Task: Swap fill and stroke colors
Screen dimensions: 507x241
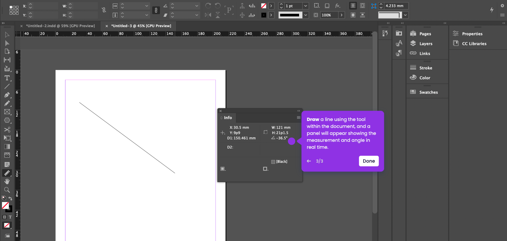Action: (x=10, y=198)
